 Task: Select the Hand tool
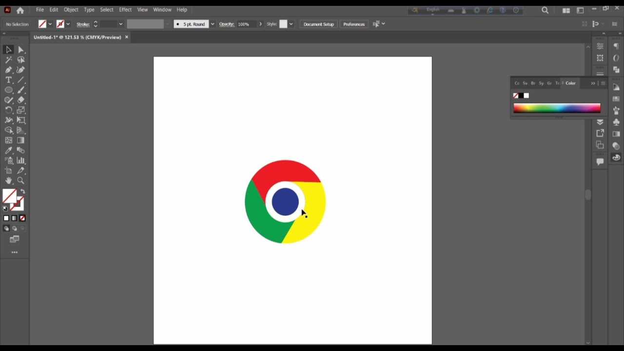8,180
